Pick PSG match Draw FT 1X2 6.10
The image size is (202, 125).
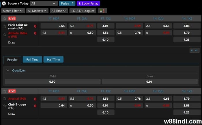pyautogui.click(x=106, y=40)
